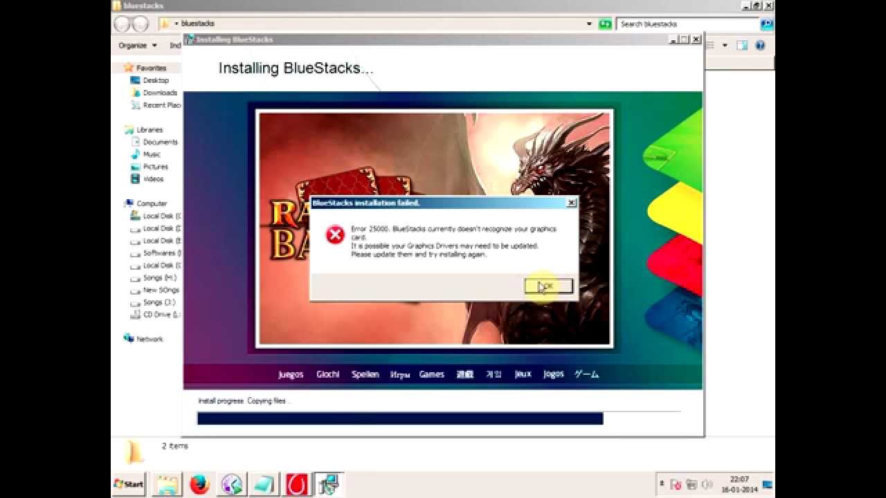Open Windows Explorer from the taskbar
886x498 pixels.
click(167, 484)
